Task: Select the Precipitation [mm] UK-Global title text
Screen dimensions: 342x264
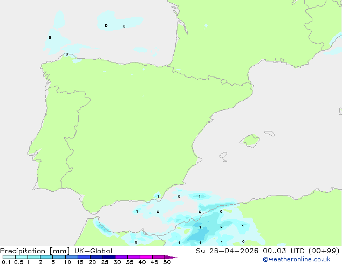Action: (56, 251)
